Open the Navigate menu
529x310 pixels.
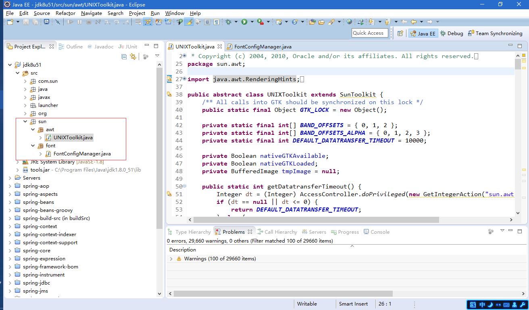pyautogui.click(x=92, y=13)
